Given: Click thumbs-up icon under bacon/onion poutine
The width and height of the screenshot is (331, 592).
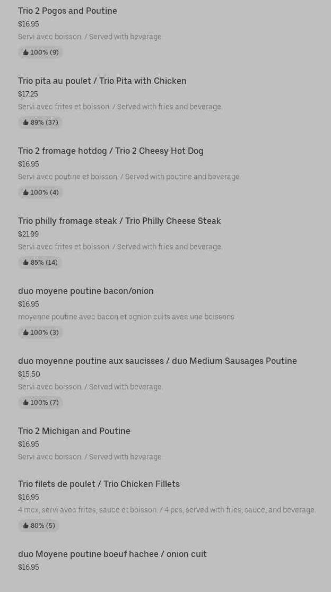Looking at the screenshot, I should 25,333.
